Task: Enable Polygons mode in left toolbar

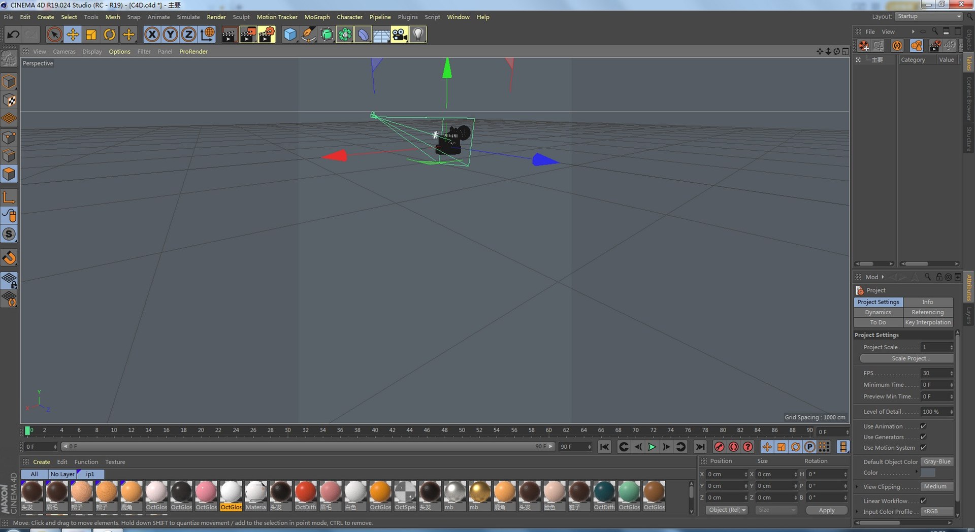Action: pyautogui.click(x=9, y=174)
